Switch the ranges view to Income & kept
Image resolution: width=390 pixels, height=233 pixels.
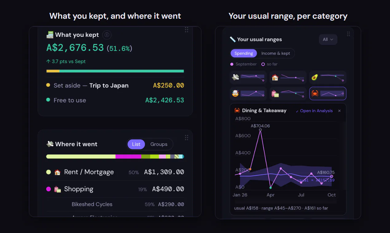(x=275, y=53)
